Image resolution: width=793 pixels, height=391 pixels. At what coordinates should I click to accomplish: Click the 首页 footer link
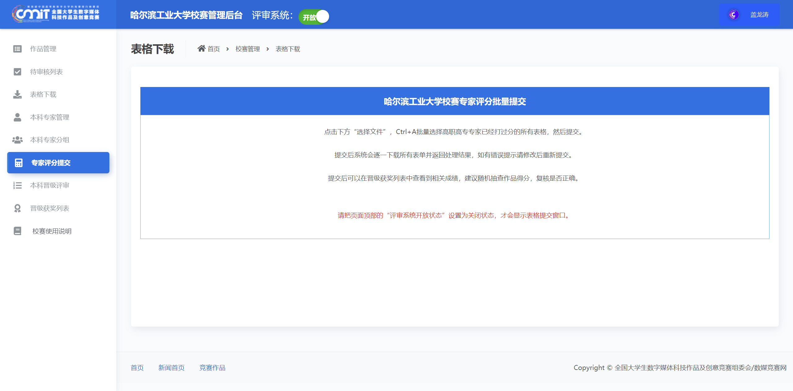(x=137, y=368)
